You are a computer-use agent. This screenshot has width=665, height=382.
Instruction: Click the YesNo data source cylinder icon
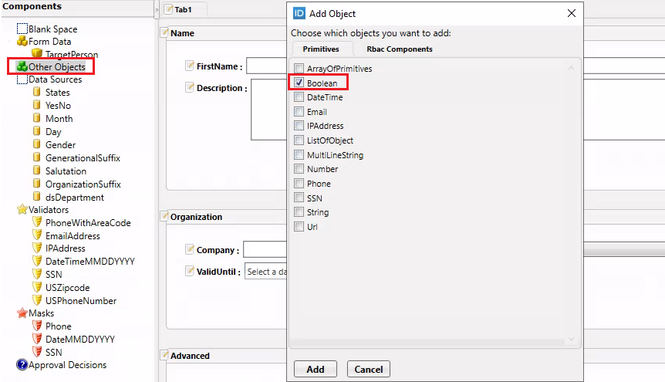pos(37,105)
